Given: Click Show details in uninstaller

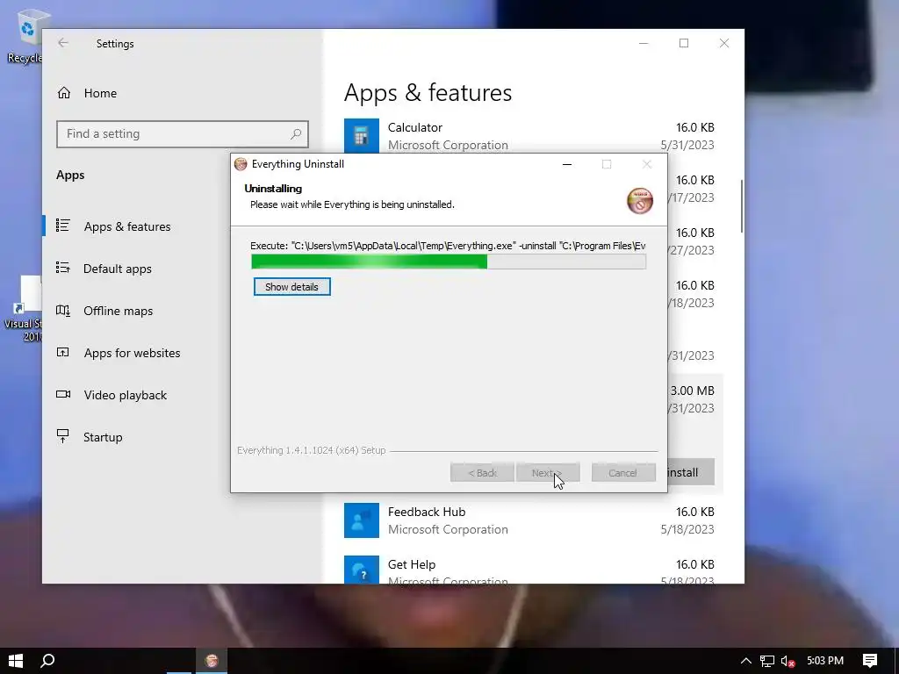Looking at the screenshot, I should point(291,287).
